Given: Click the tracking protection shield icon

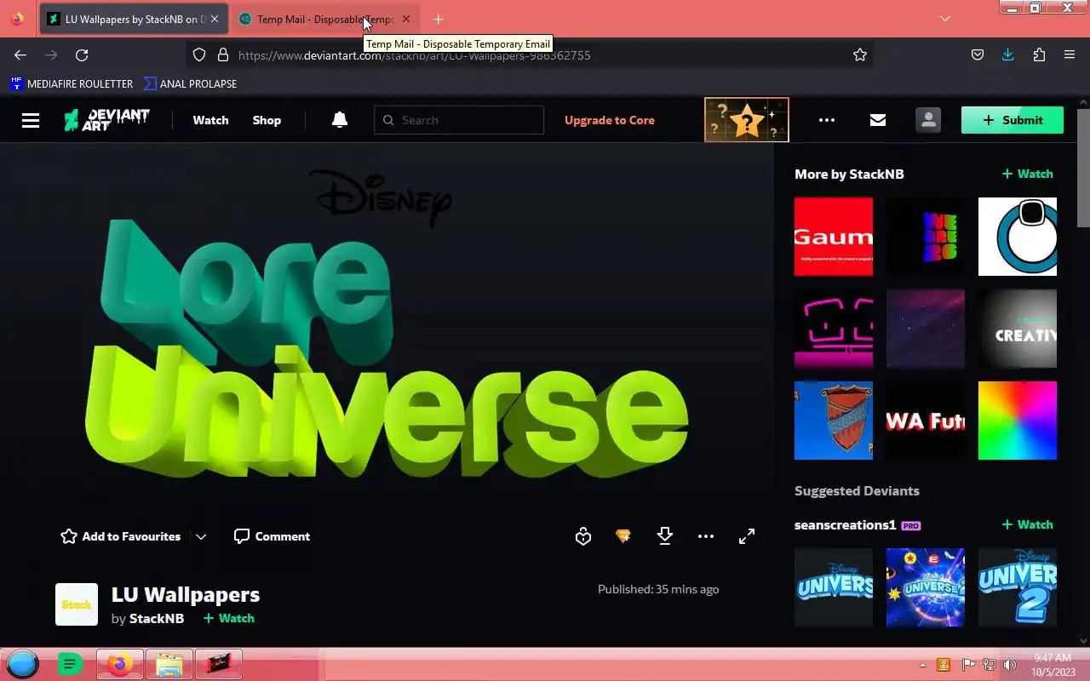Looking at the screenshot, I should (x=199, y=55).
